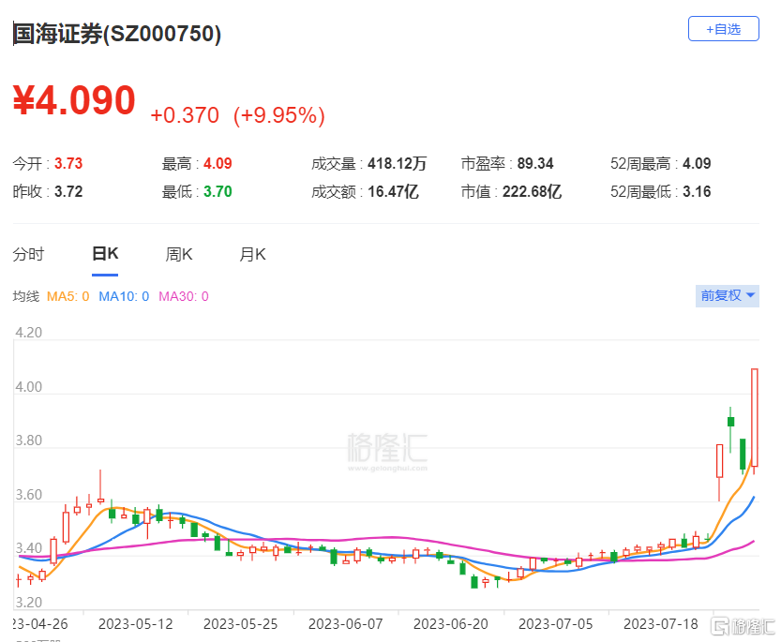
Task: Click 52周最高 value 4.09
Action: [697, 163]
